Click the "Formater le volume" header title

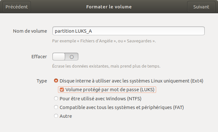pyautogui.click(x=109, y=6)
